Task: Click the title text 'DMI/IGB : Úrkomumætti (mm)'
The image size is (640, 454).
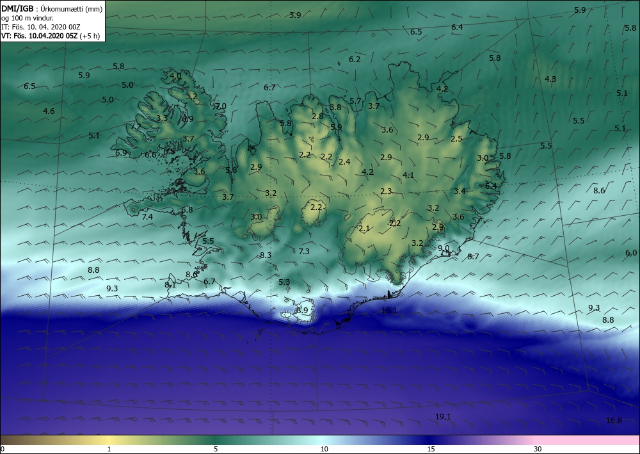Action: pyautogui.click(x=52, y=8)
